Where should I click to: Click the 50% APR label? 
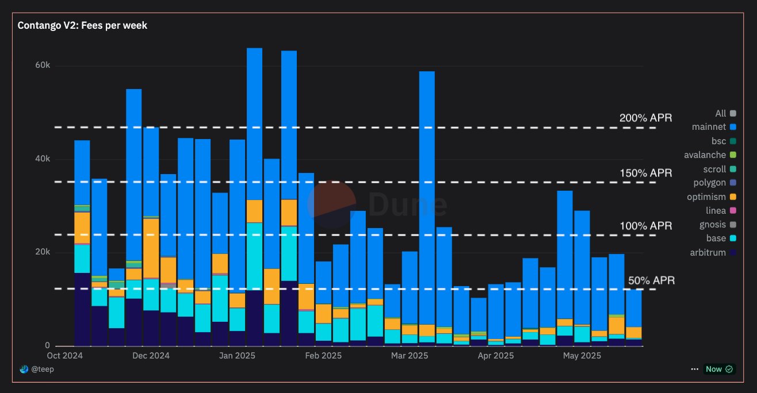(x=651, y=280)
